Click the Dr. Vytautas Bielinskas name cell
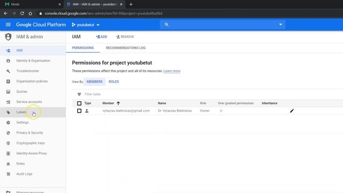 point(175,111)
